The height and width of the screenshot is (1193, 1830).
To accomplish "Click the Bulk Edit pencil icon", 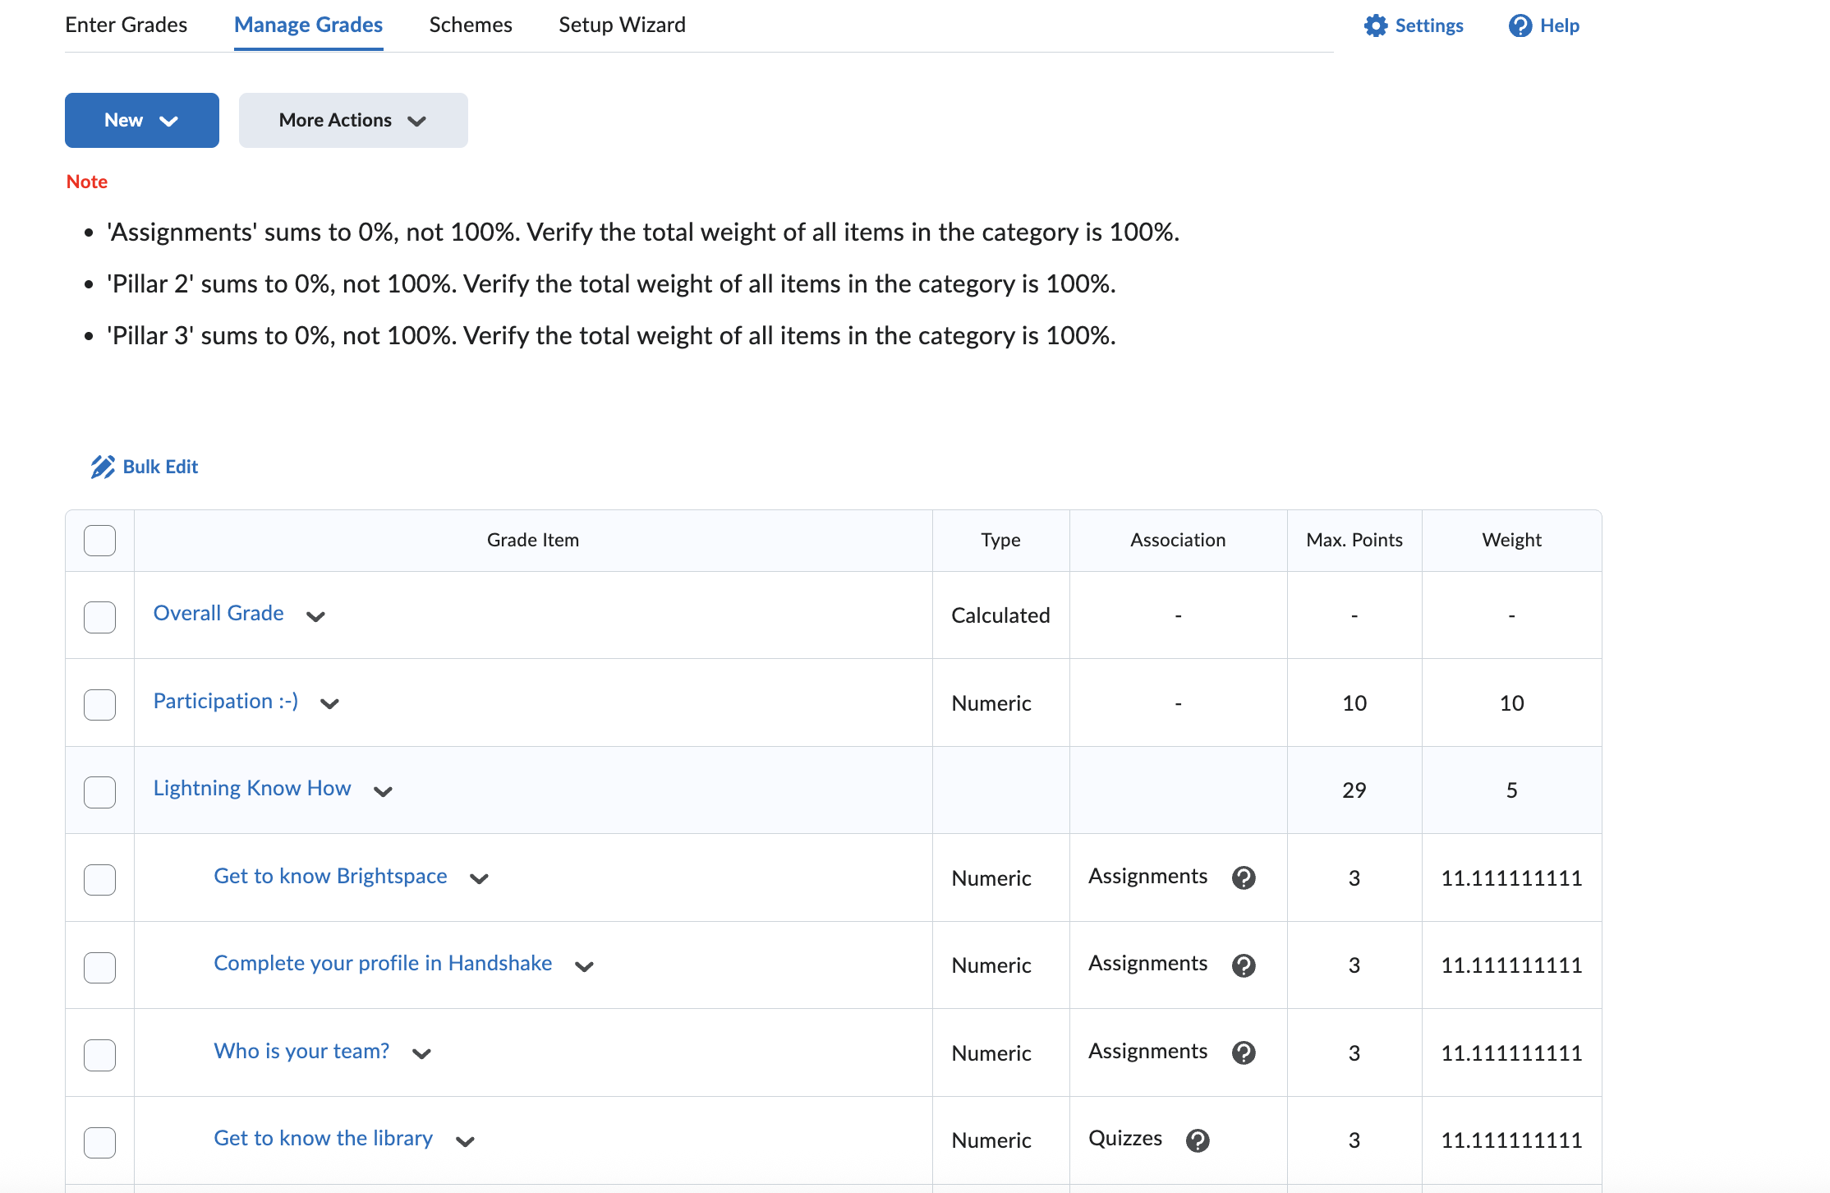I will (x=102, y=466).
